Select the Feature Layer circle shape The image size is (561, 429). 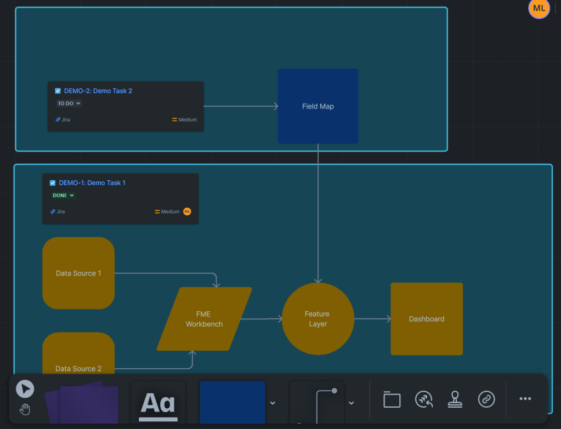[318, 319]
